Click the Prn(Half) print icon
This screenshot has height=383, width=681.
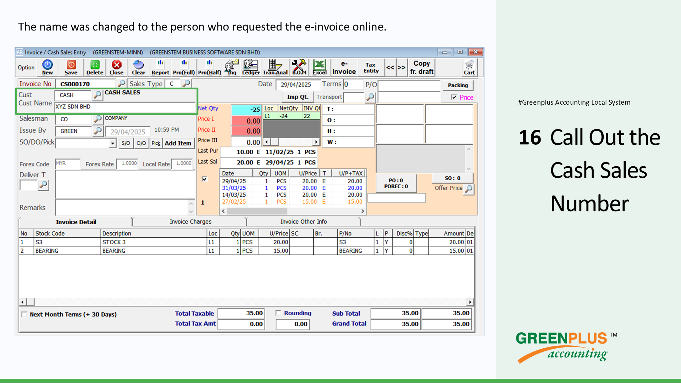209,67
